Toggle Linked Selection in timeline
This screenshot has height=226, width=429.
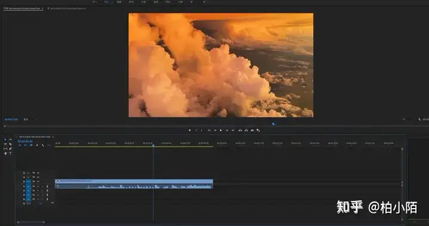(x=31, y=145)
